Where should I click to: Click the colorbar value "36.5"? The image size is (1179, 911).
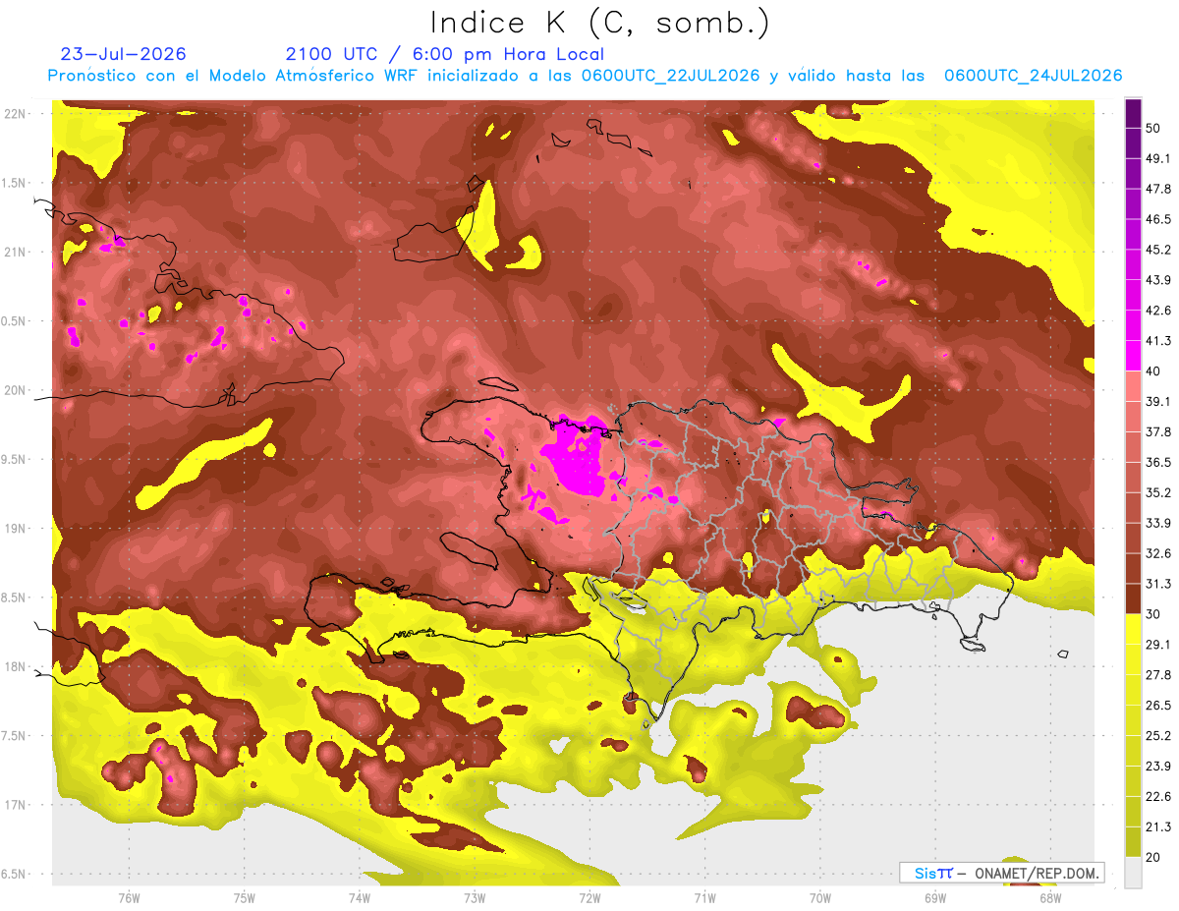coord(1158,462)
